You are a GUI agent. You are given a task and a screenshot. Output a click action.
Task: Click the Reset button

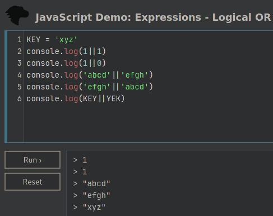(x=33, y=182)
